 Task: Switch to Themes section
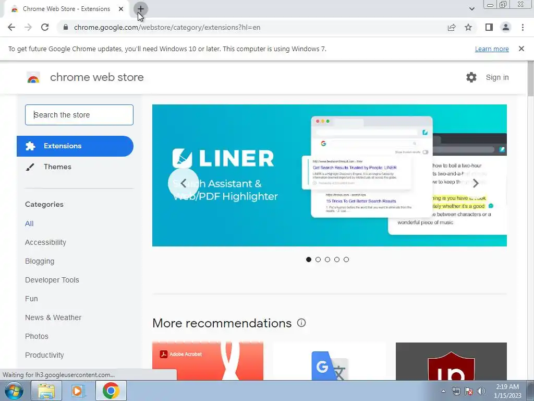coord(57,167)
